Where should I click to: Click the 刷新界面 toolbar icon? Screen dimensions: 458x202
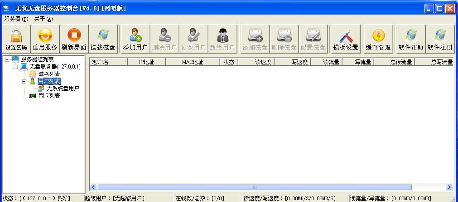coord(74,35)
